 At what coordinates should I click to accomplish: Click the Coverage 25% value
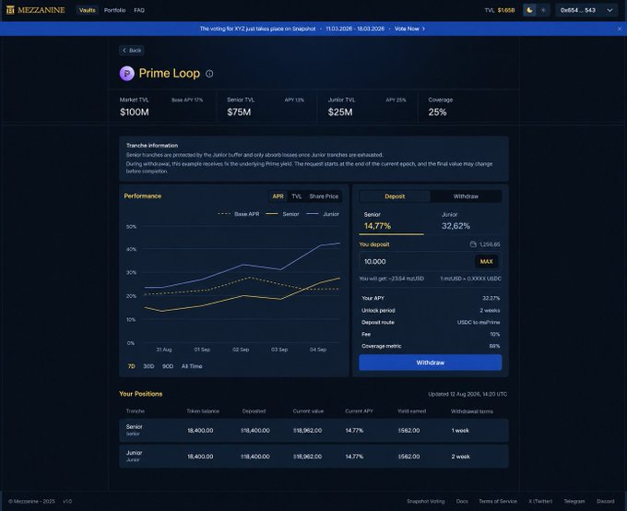437,113
